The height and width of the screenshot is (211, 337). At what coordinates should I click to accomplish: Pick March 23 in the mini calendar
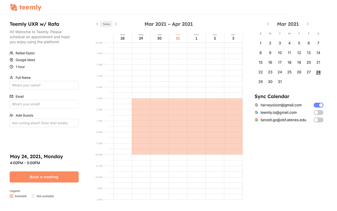tap(270, 72)
